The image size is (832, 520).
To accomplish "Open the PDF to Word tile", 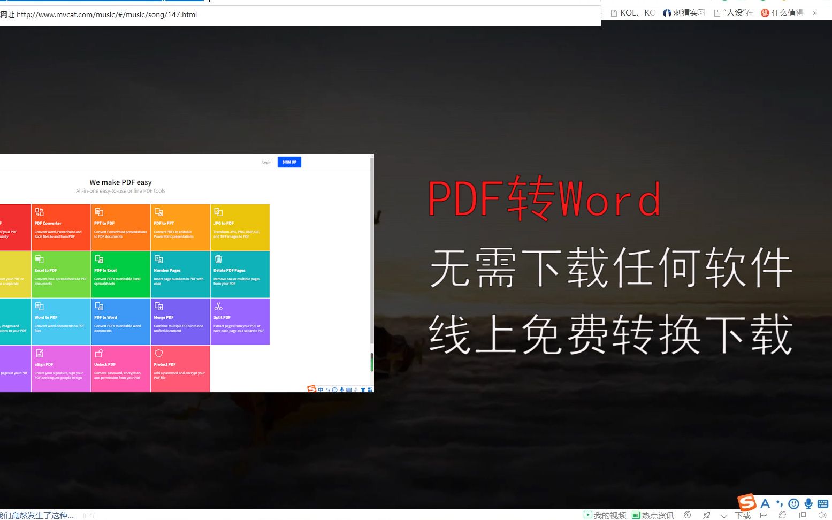I will (x=120, y=322).
